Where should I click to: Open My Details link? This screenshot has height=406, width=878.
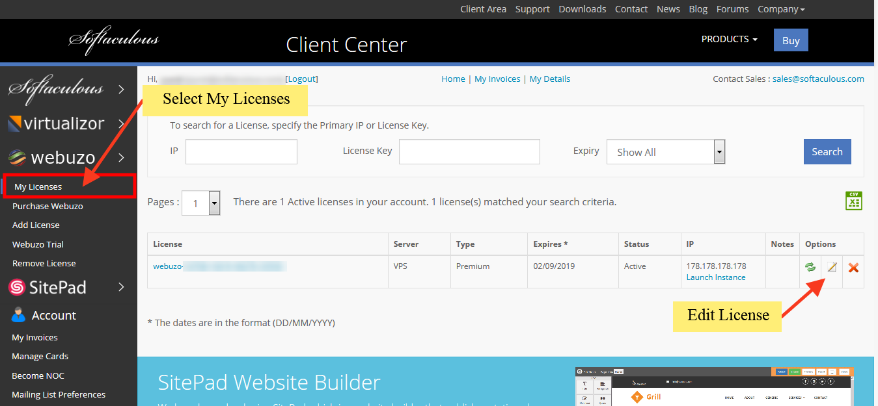[550, 79]
